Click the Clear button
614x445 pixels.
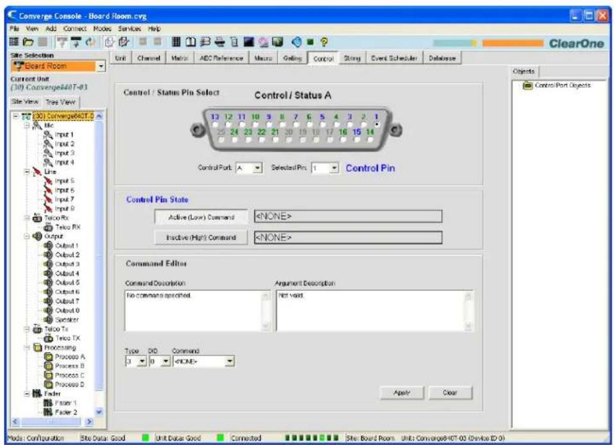450,392
